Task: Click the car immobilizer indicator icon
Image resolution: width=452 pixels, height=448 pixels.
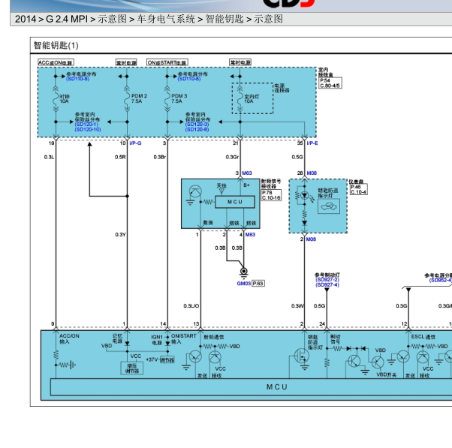Action: [x=329, y=206]
